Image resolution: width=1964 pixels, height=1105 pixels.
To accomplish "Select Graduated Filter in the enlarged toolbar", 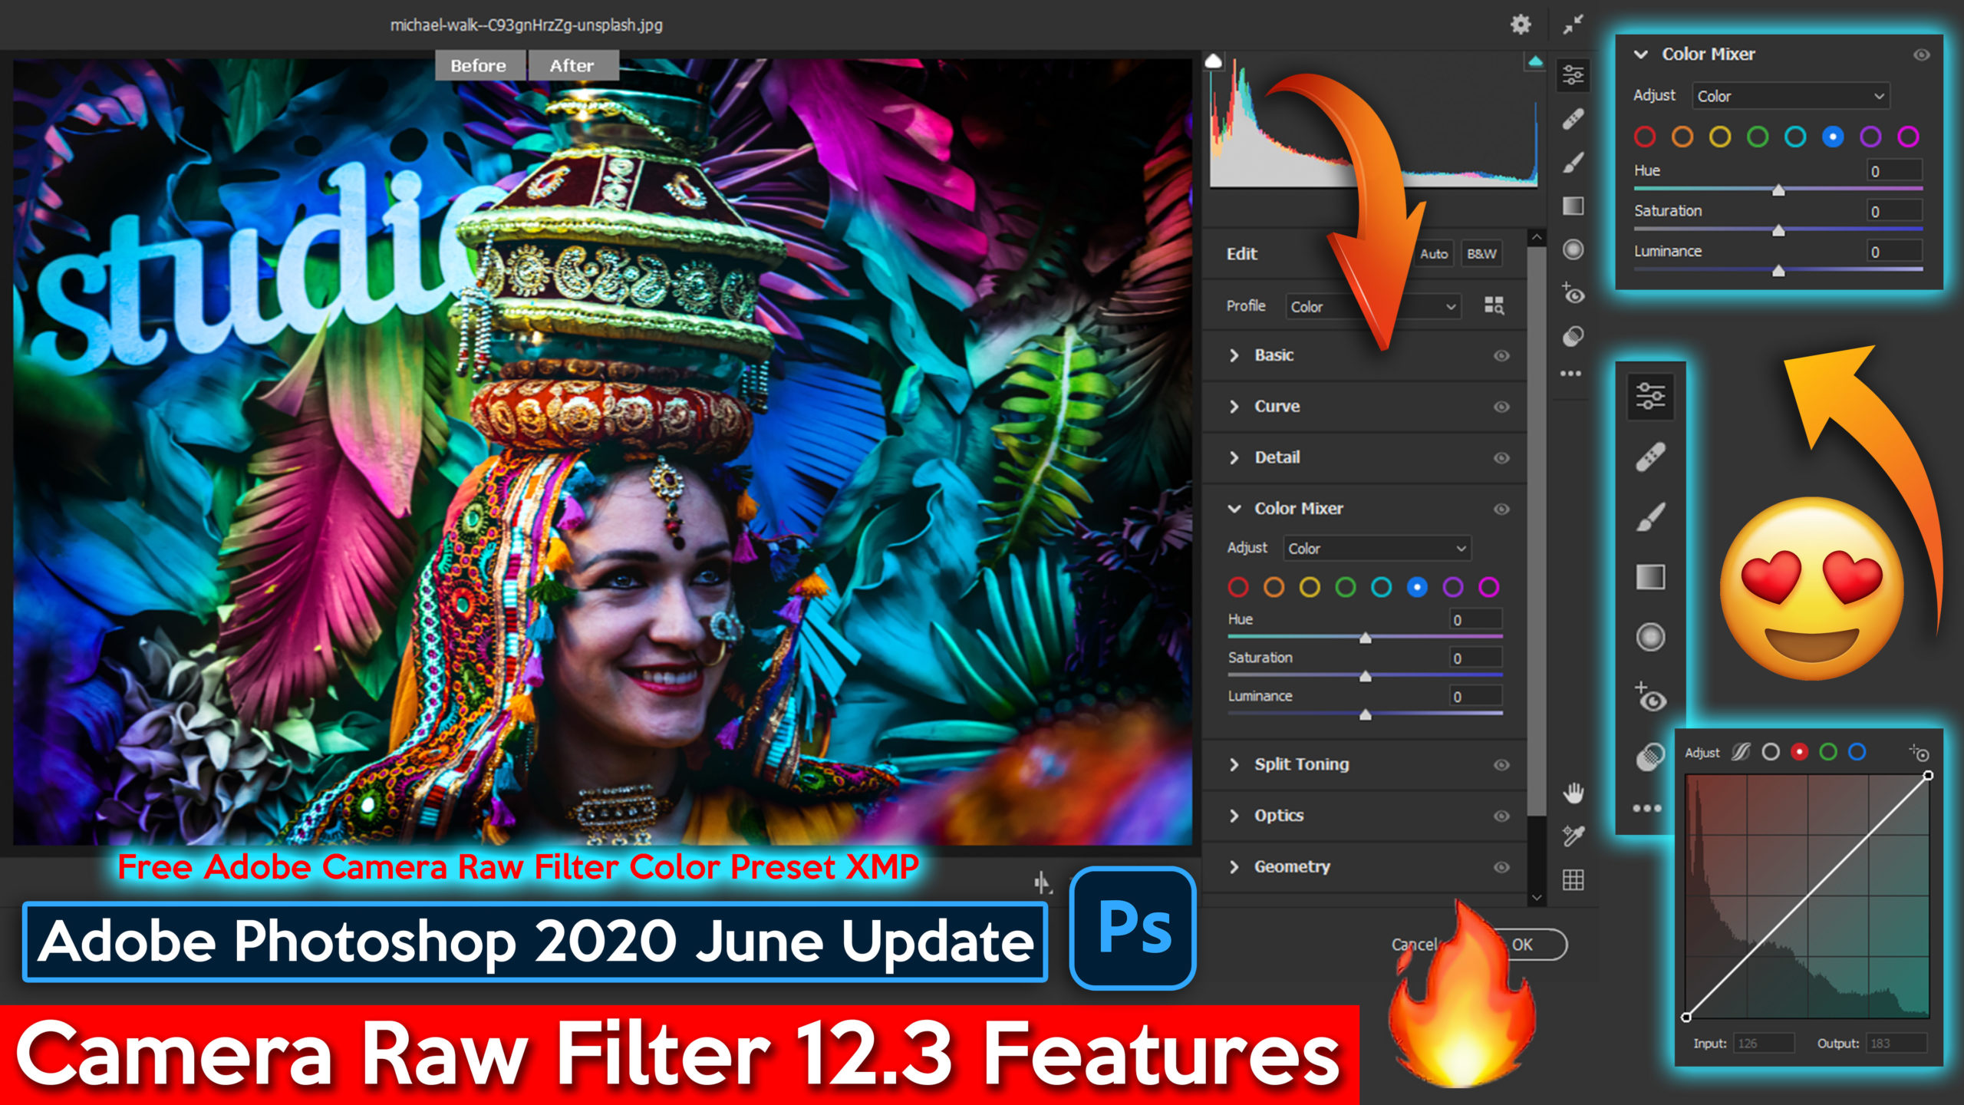I will [x=1650, y=576].
